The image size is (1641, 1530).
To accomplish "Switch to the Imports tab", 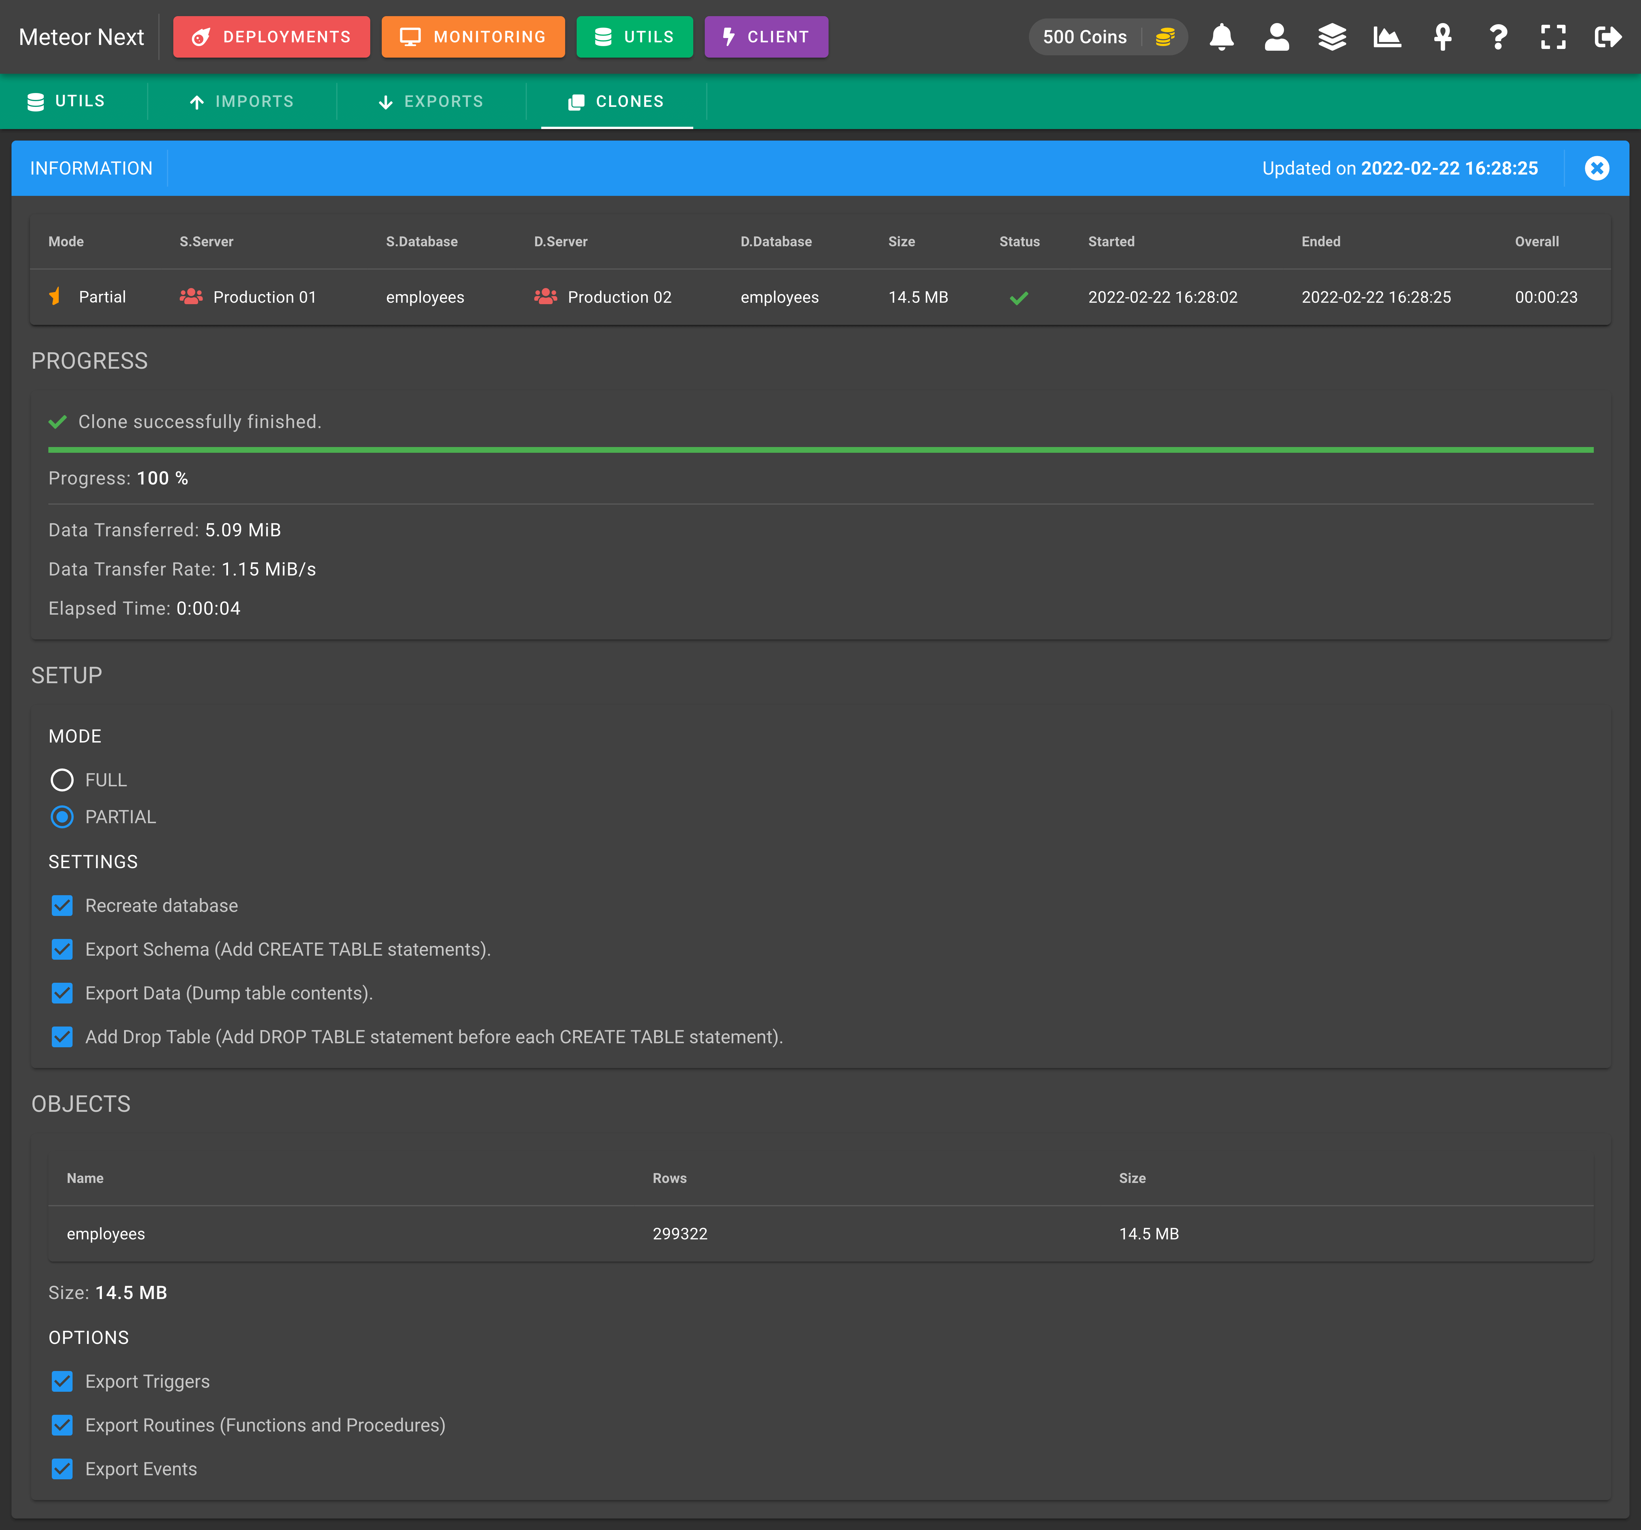I will [242, 102].
